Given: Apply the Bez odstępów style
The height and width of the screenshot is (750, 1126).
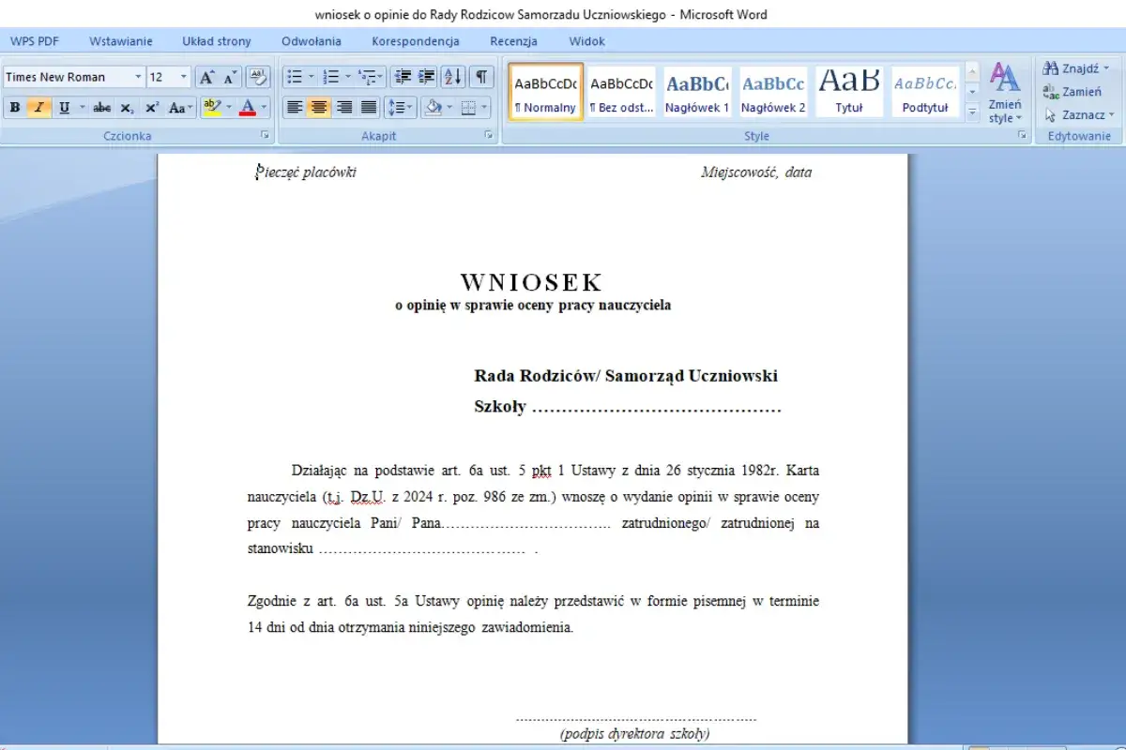Looking at the screenshot, I should [x=621, y=92].
